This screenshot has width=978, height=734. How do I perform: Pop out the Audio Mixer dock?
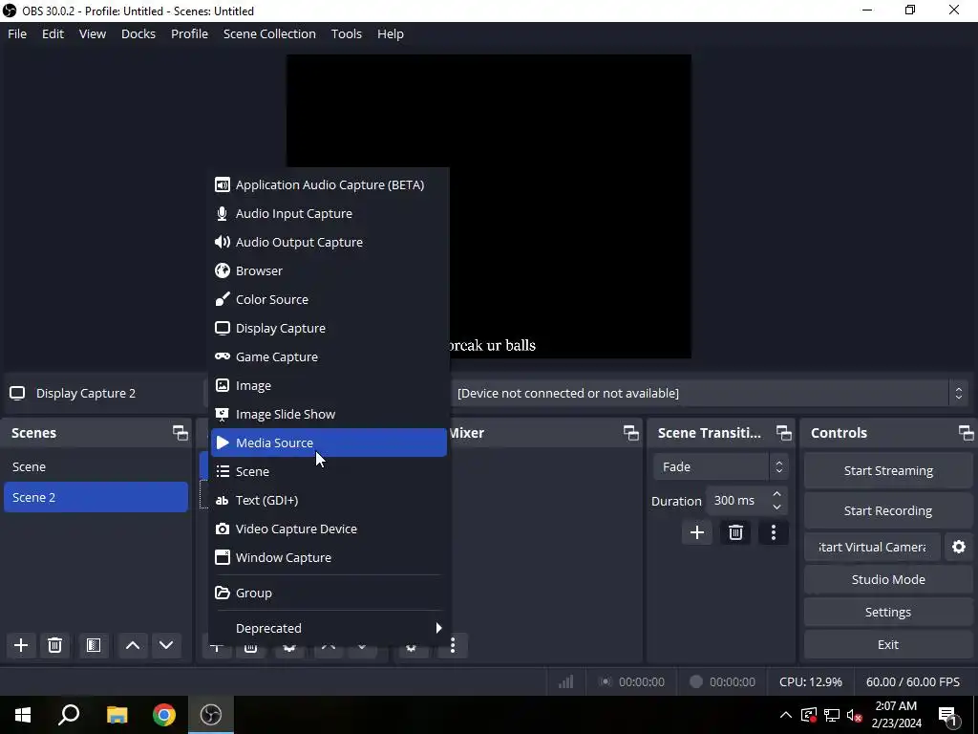(631, 433)
